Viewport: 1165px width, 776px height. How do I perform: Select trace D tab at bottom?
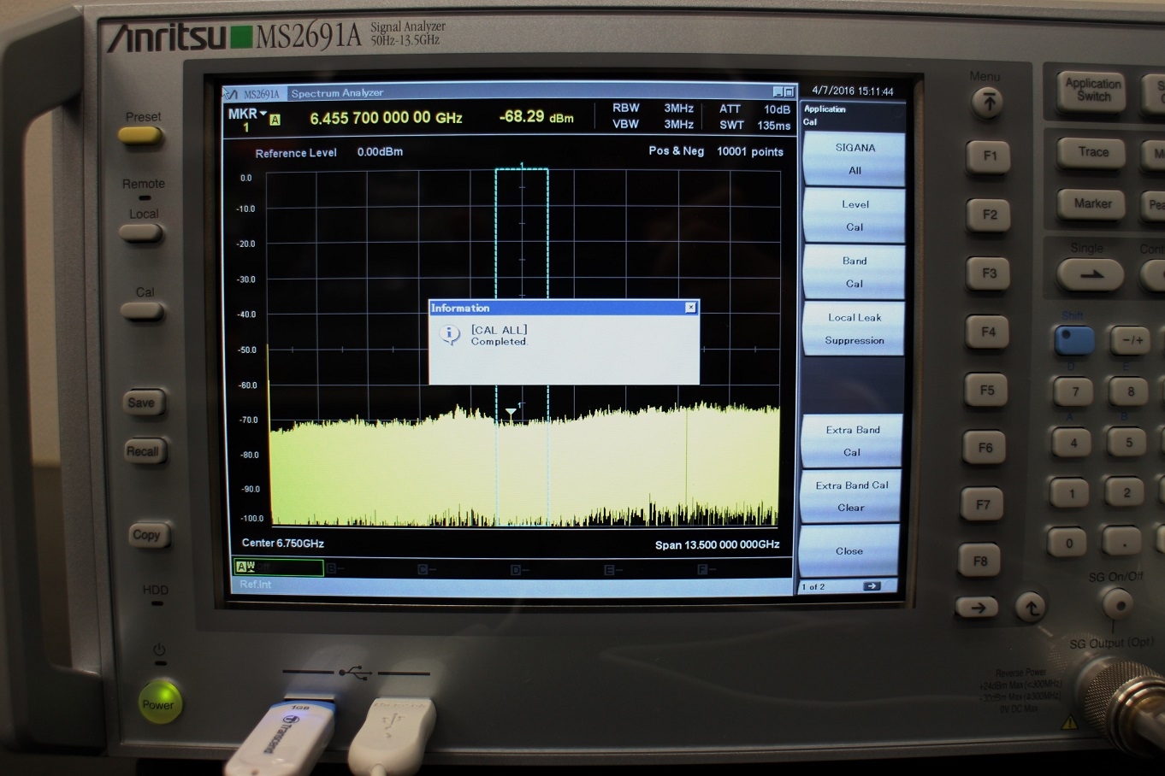coord(518,570)
